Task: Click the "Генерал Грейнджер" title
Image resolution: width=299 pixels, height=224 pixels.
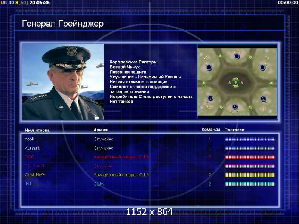Action: [63, 24]
